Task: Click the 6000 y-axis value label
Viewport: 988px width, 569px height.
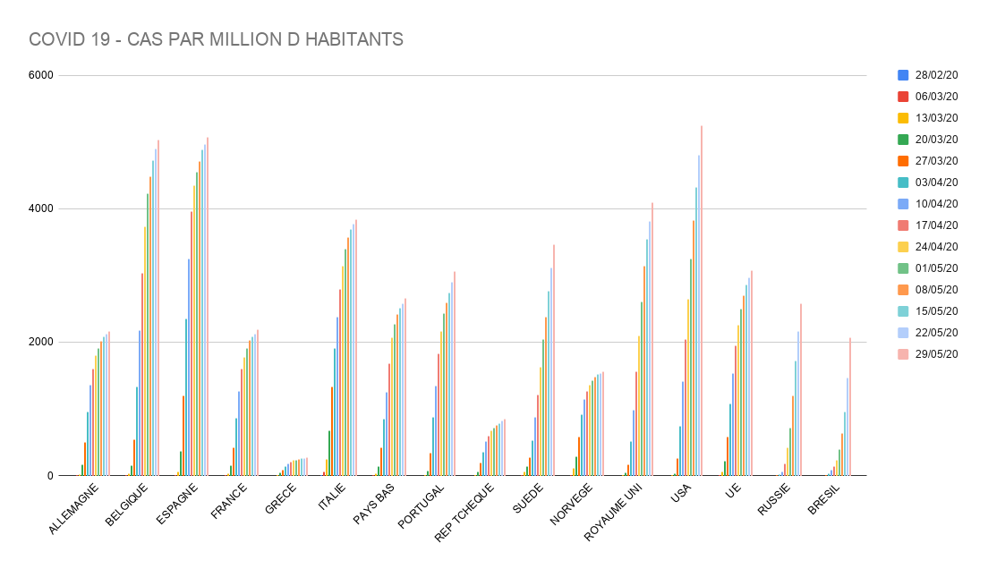Action: (x=42, y=76)
